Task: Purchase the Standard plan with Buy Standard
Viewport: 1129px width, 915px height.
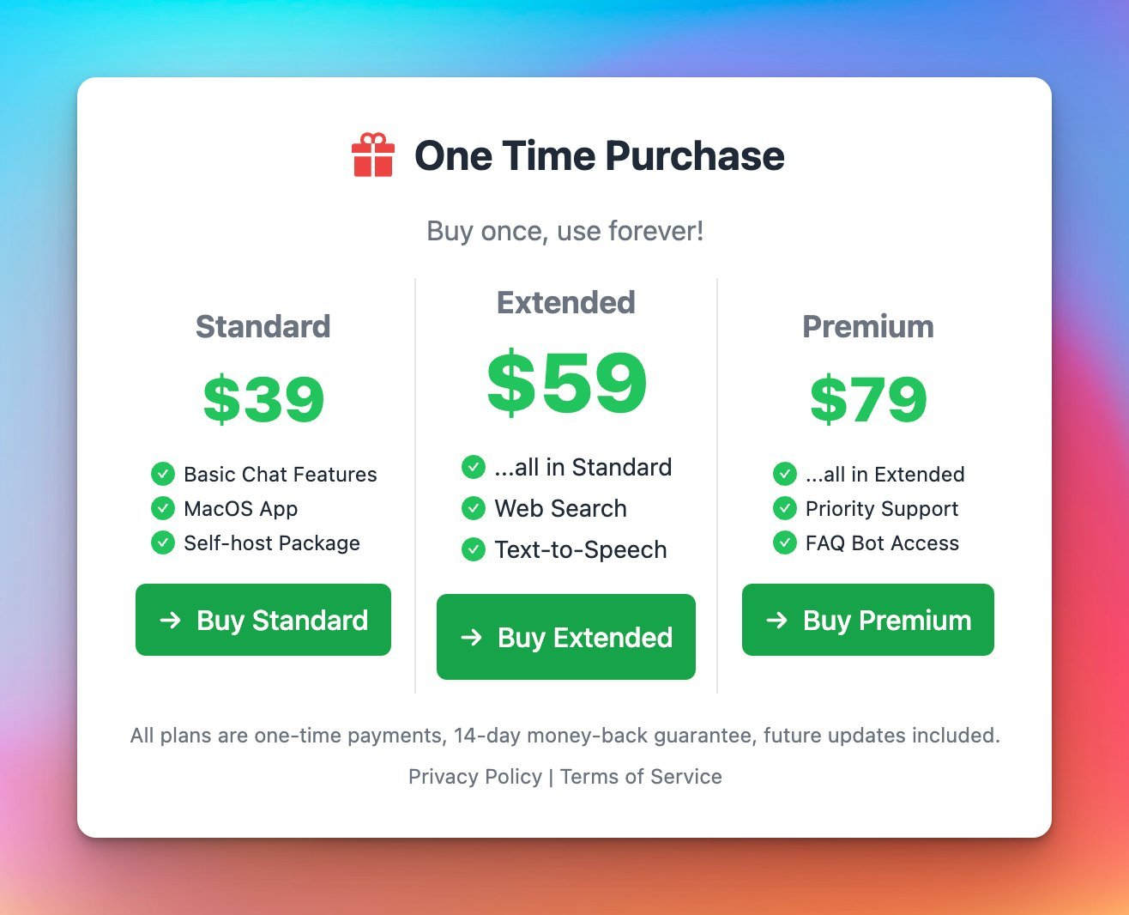Action: (x=263, y=620)
